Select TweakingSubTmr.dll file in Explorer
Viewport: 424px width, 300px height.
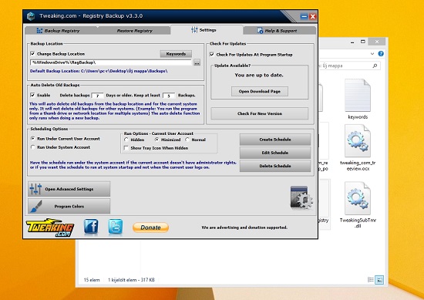click(x=358, y=205)
